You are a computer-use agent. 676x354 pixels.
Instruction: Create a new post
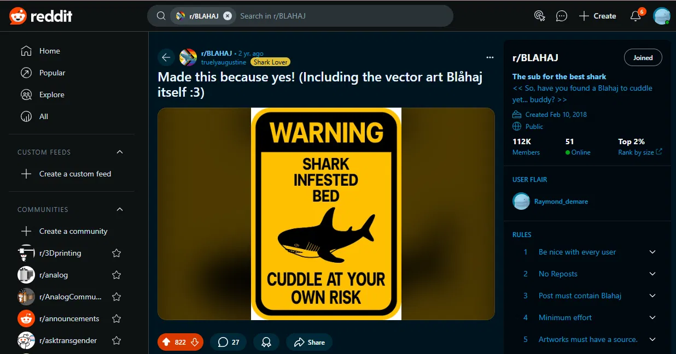tap(597, 16)
